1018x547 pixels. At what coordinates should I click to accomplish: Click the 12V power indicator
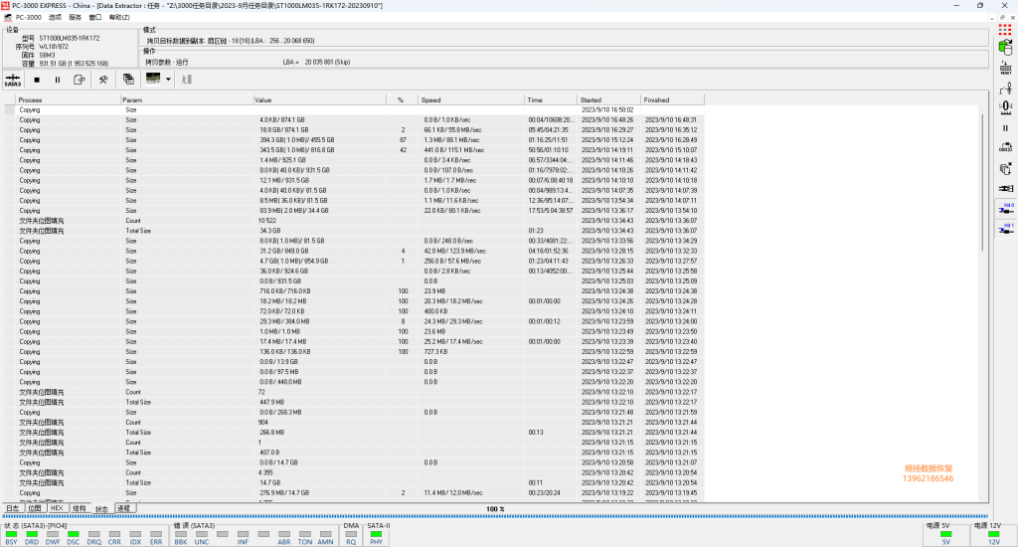[x=994, y=538]
